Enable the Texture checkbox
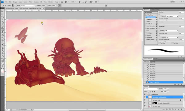The width and height of the screenshot is (185, 111). (146, 22)
